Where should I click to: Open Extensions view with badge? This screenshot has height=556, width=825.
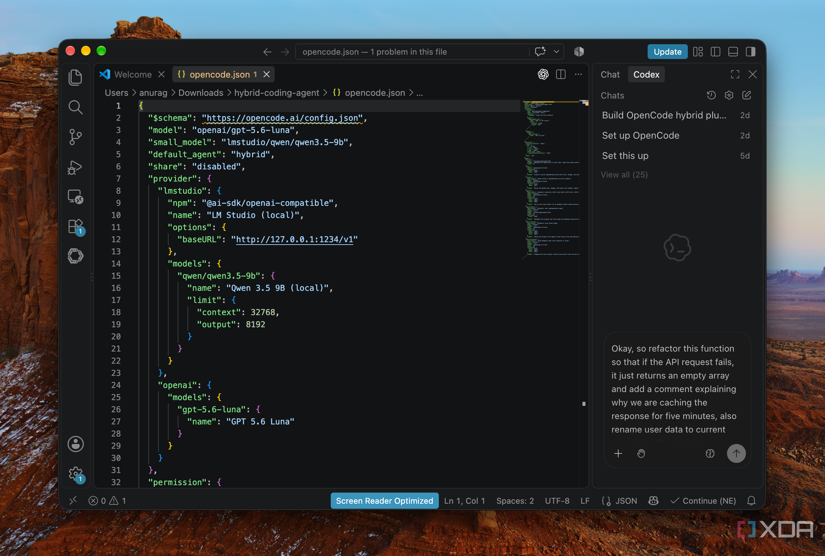(x=76, y=227)
